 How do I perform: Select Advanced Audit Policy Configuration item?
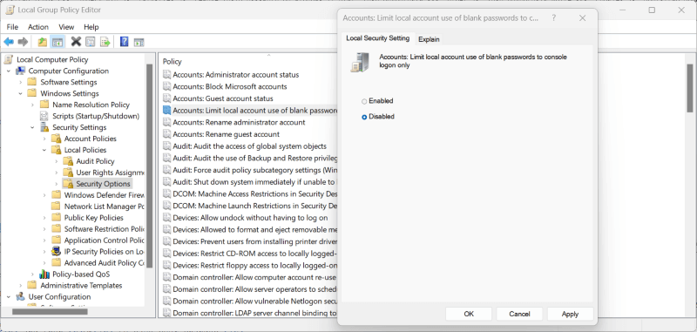[x=104, y=262]
